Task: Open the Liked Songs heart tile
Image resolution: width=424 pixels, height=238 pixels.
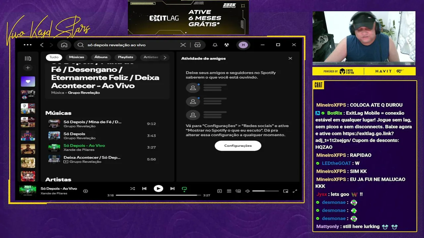Action: 28,81
